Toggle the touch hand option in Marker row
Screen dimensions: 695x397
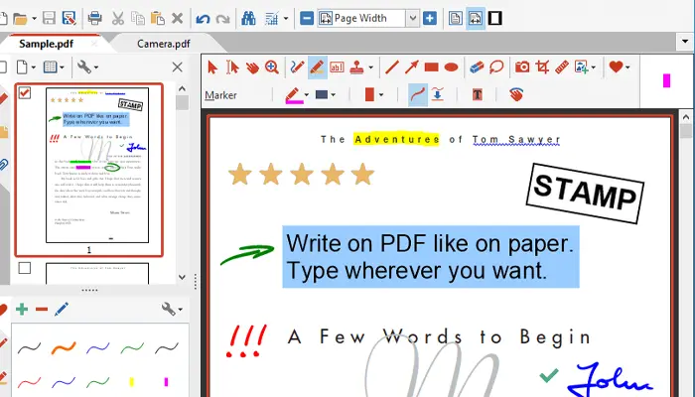coord(516,94)
